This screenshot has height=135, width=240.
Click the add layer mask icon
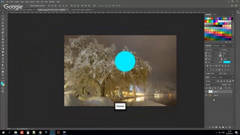click(216, 127)
